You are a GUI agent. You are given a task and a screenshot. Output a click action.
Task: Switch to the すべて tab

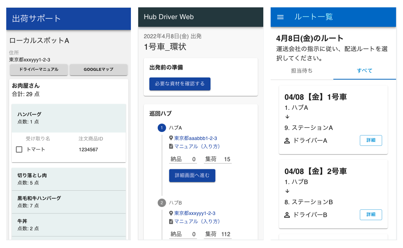(364, 71)
